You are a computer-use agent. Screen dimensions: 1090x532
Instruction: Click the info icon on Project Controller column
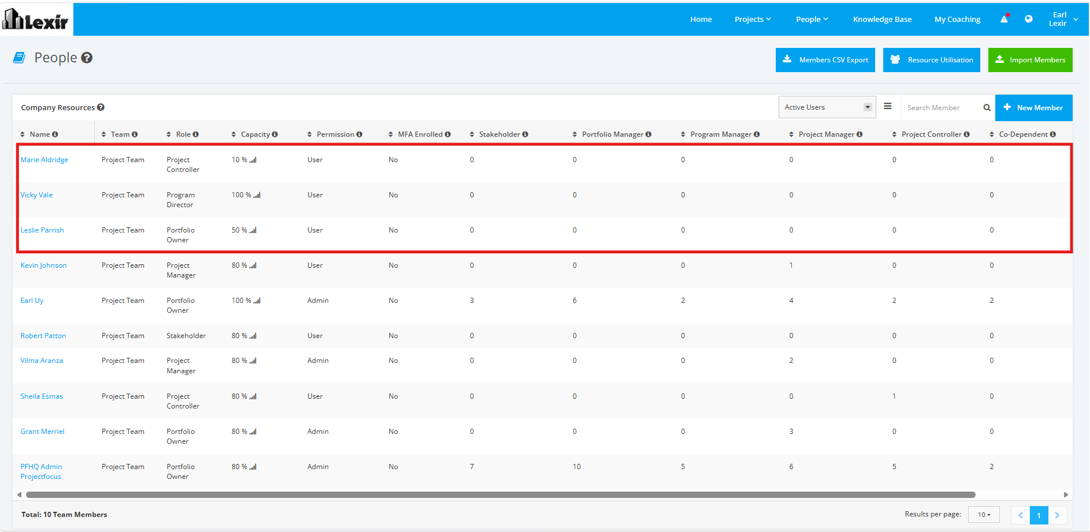pos(967,134)
